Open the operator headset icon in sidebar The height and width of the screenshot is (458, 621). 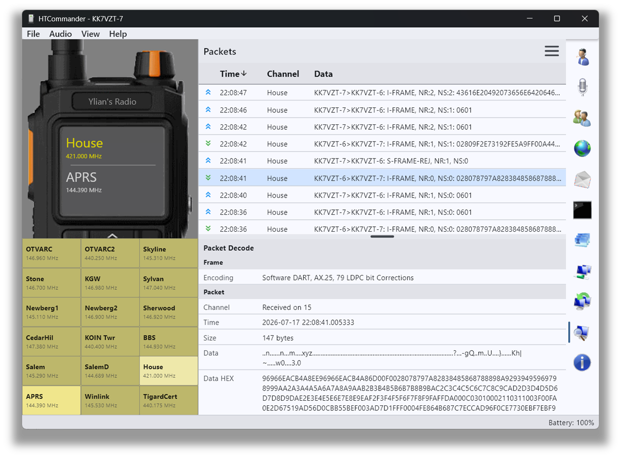582,57
